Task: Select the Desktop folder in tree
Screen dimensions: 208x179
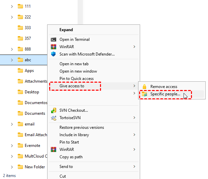Action: click(32, 92)
